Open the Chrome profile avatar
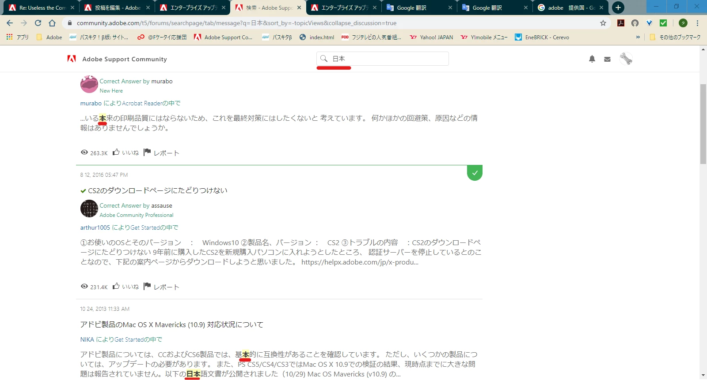The image size is (707, 380). click(683, 23)
